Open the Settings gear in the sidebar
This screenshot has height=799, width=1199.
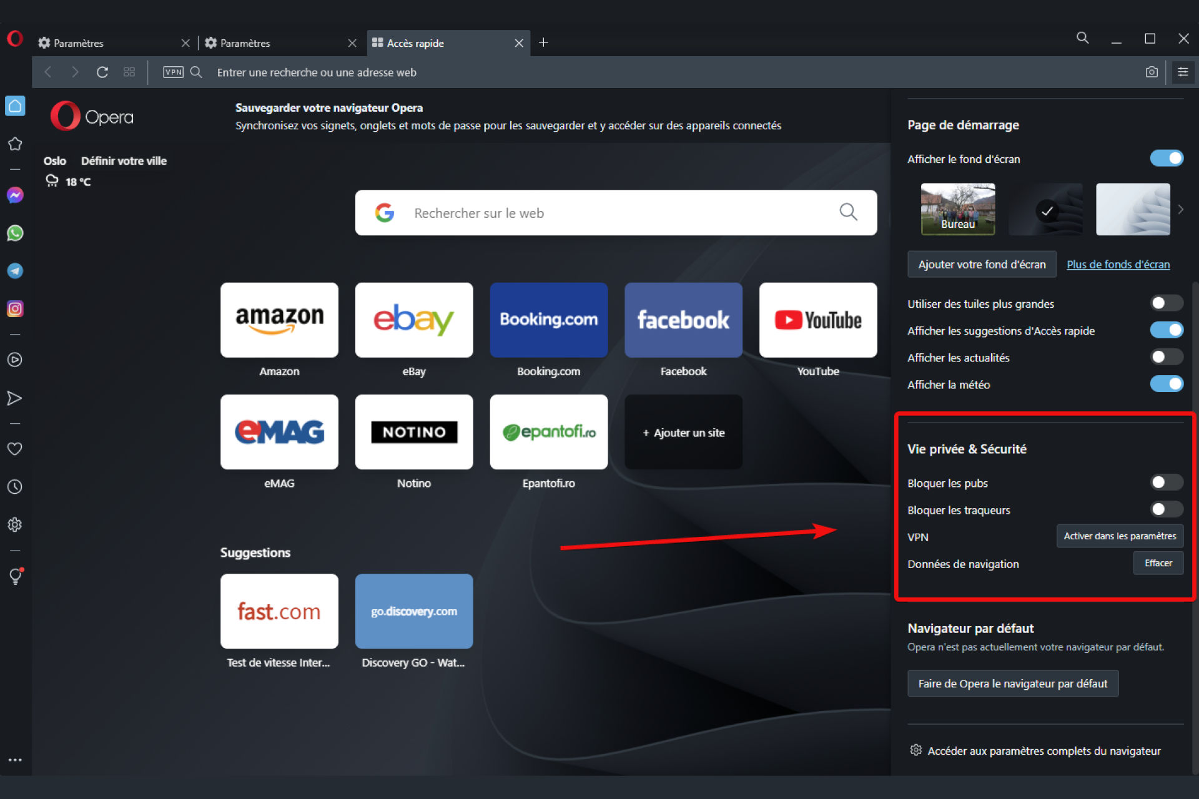(x=15, y=525)
